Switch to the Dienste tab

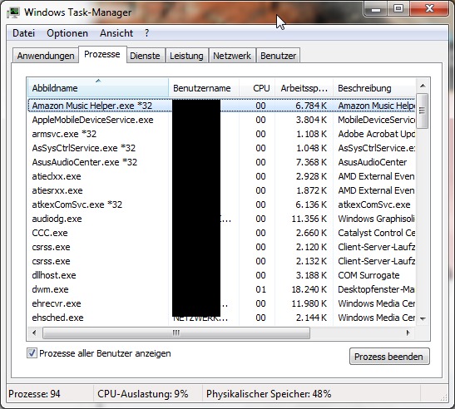[x=145, y=56]
